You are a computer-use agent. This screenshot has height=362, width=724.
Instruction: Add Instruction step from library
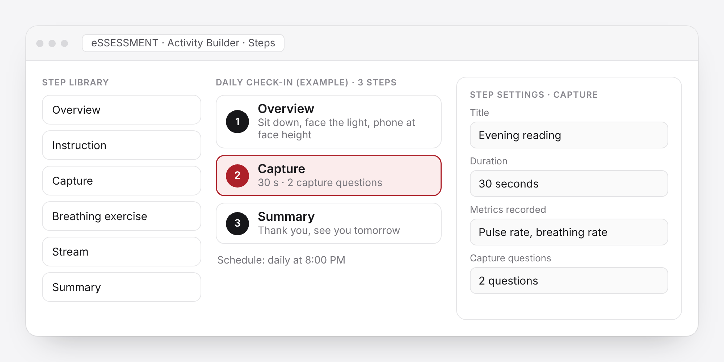tap(122, 145)
